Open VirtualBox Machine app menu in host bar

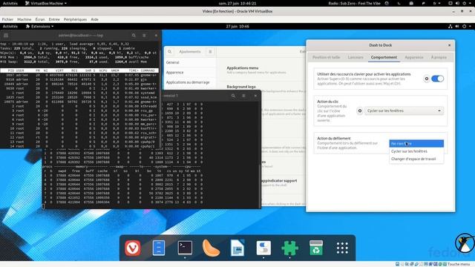46,3
